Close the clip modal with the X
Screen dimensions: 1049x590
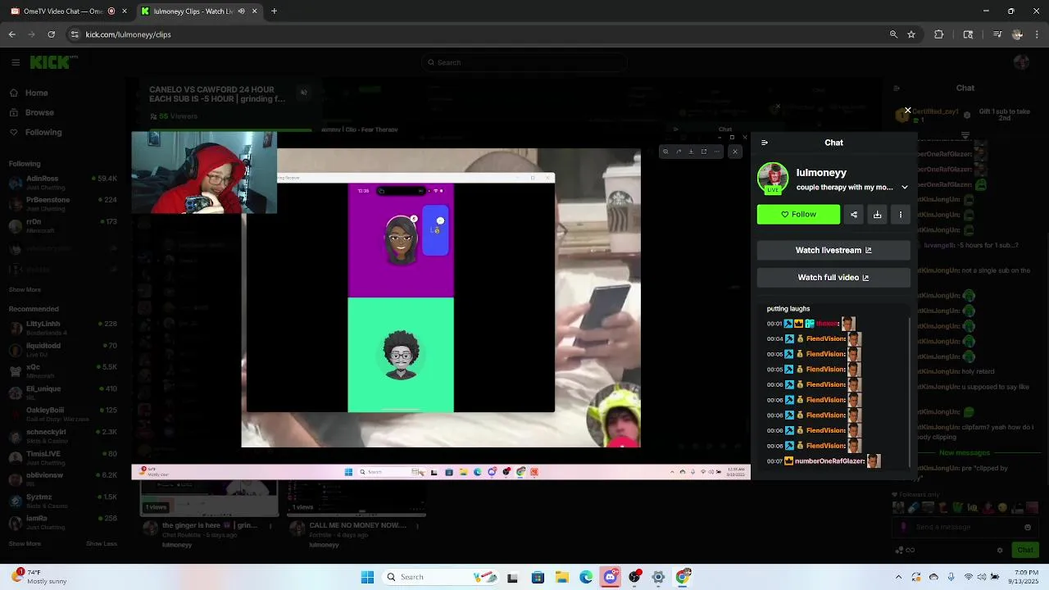point(907,110)
